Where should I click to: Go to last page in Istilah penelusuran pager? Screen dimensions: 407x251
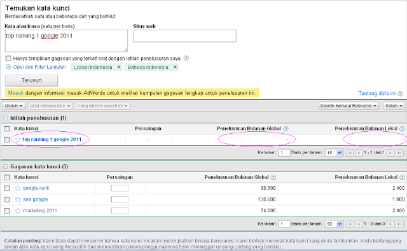coord(399,153)
